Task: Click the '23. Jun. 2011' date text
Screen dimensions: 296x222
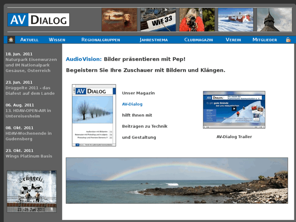Action: (x=19, y=82)
